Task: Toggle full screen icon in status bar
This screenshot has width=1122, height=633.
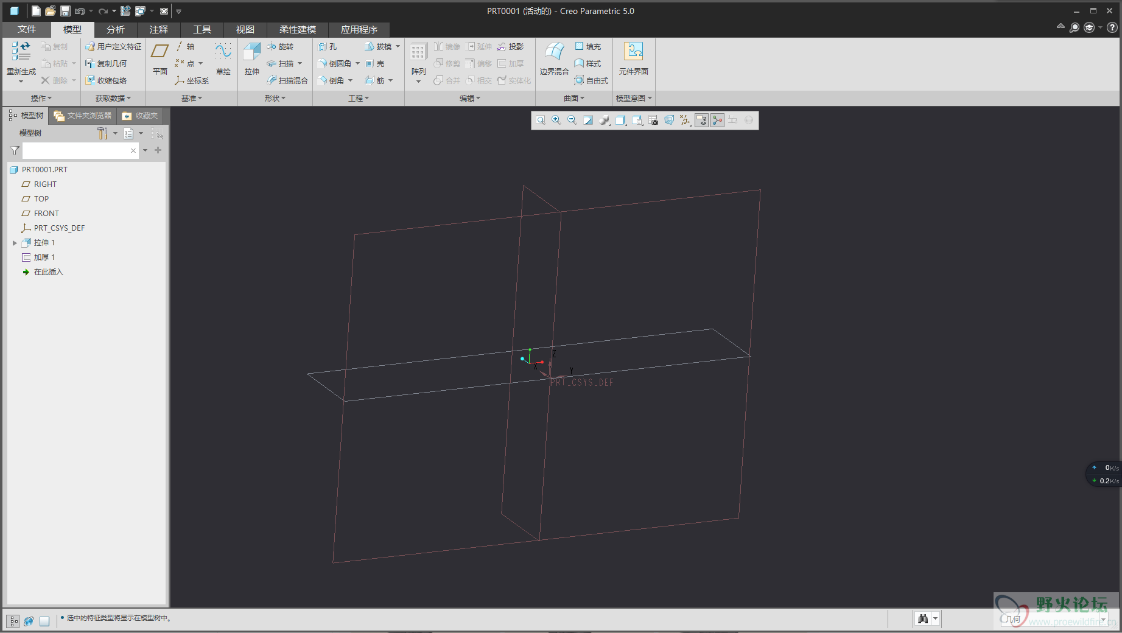Action: (44, 621)
